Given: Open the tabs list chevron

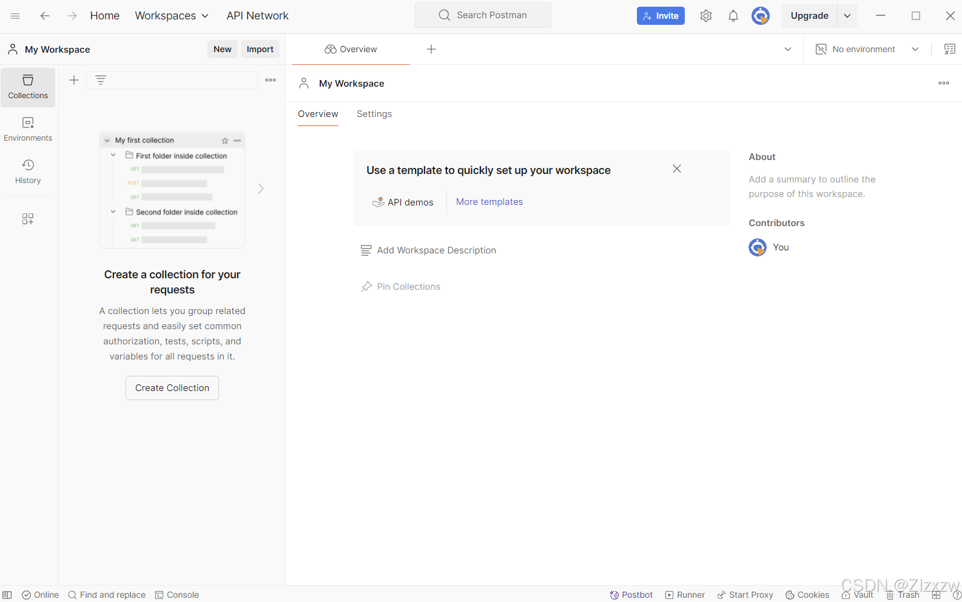Looking at the screenshot, I should [788, 49].
